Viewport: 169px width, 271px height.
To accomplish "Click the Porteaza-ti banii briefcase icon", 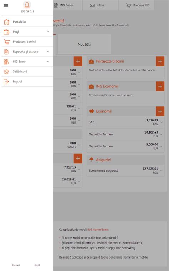I will point(91,61).
